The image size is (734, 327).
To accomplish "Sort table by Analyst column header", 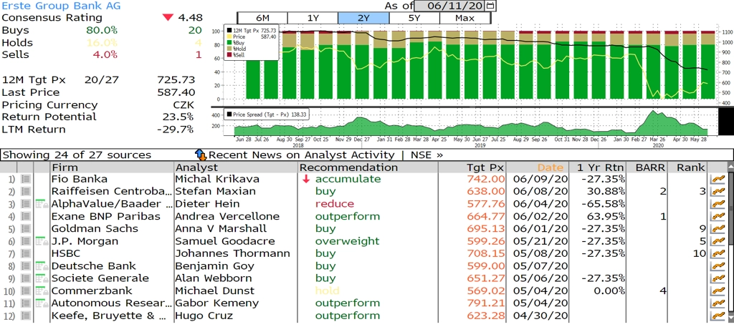I will pos(236,167).
